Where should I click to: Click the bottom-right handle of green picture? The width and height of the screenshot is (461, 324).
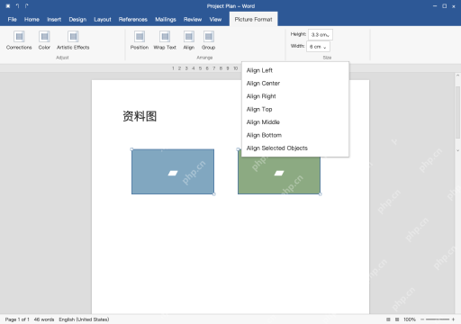click(321, 194)
